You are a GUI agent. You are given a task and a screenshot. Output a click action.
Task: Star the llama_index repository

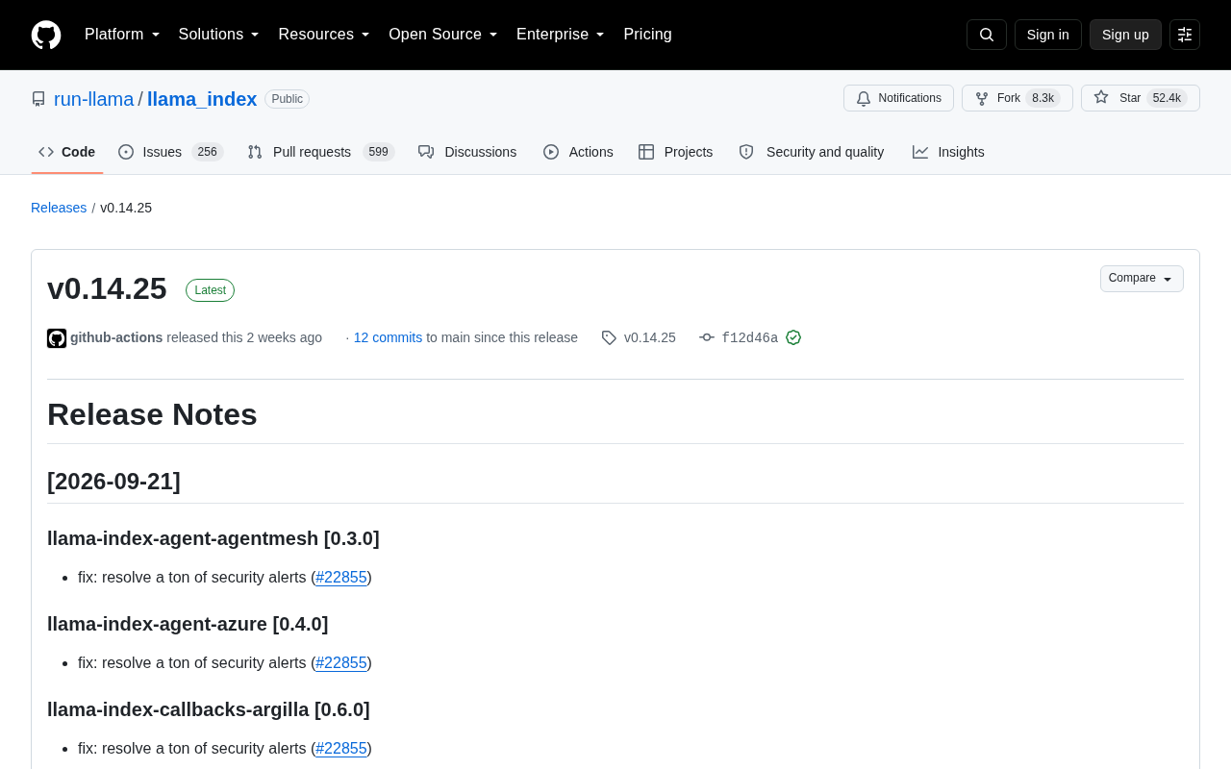click(x=1141, y=98)
